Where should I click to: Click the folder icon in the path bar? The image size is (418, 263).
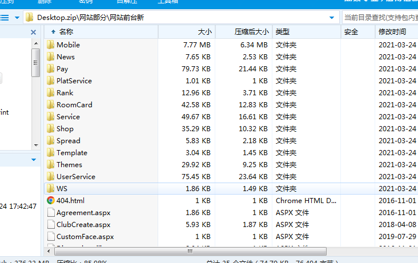point(30,18)
